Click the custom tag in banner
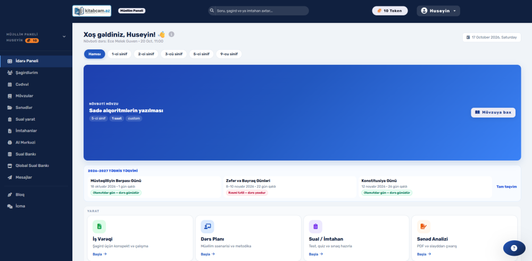Viewport: 532px width, 261px height. pyautogui.click(x=134, y=119)
